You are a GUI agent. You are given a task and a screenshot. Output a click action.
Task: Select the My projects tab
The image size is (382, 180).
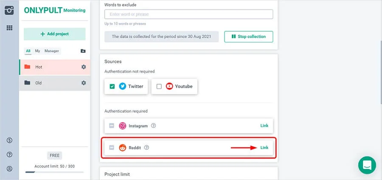37,51
